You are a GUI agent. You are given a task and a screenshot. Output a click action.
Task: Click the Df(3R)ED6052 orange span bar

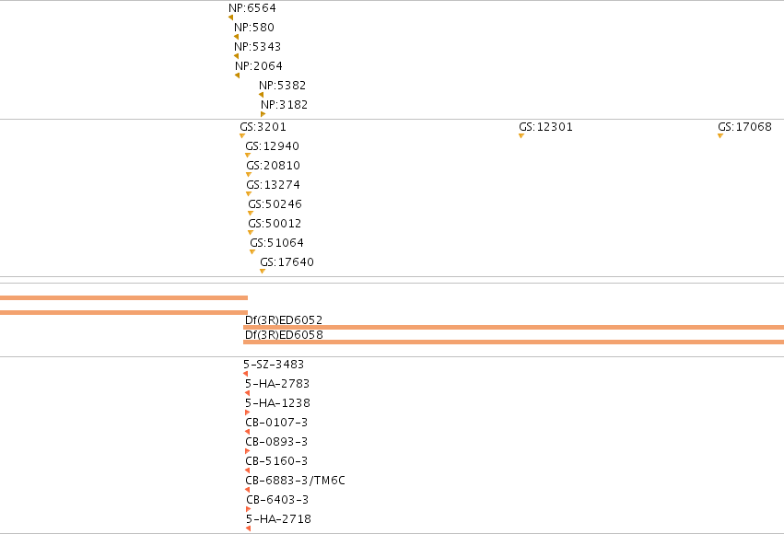click(x=513, y=327)
